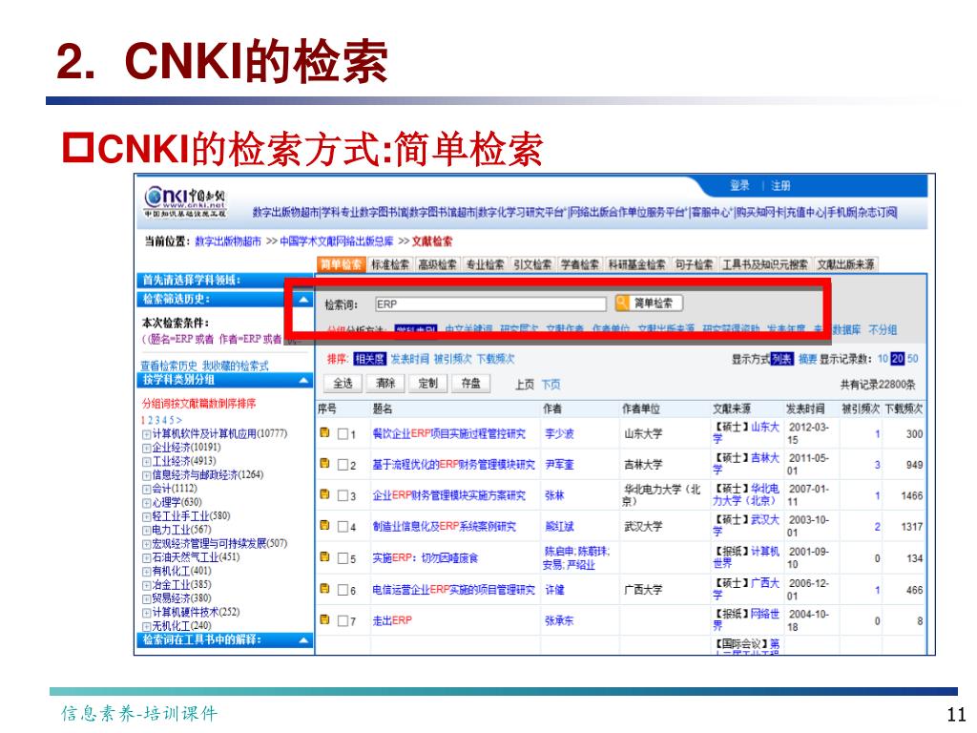Click the 定制 button
Viewport: 977px width, 733px height.
[428, 384]
